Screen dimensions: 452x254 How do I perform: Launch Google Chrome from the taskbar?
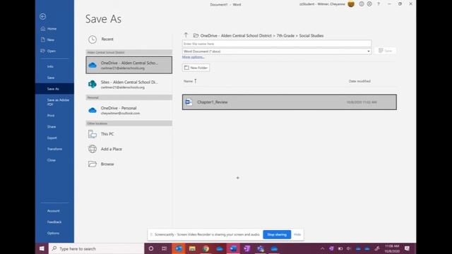tap(206, 248)
